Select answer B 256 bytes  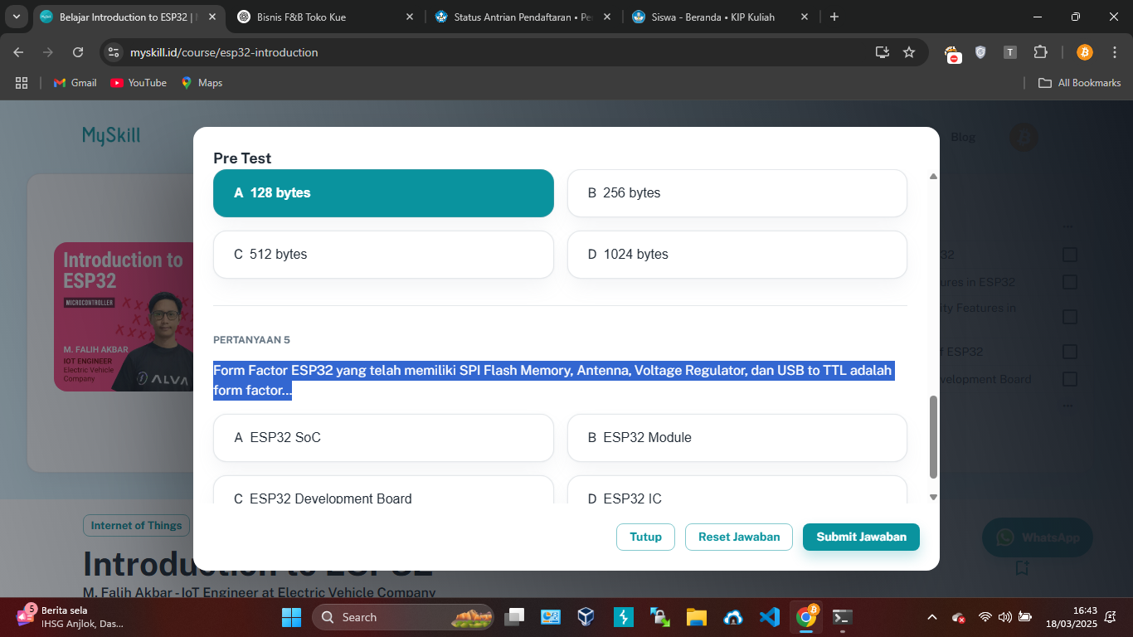(x=737, y=193)
